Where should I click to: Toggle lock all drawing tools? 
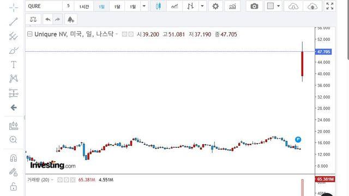pyautogui.click(x=13, y=186)
